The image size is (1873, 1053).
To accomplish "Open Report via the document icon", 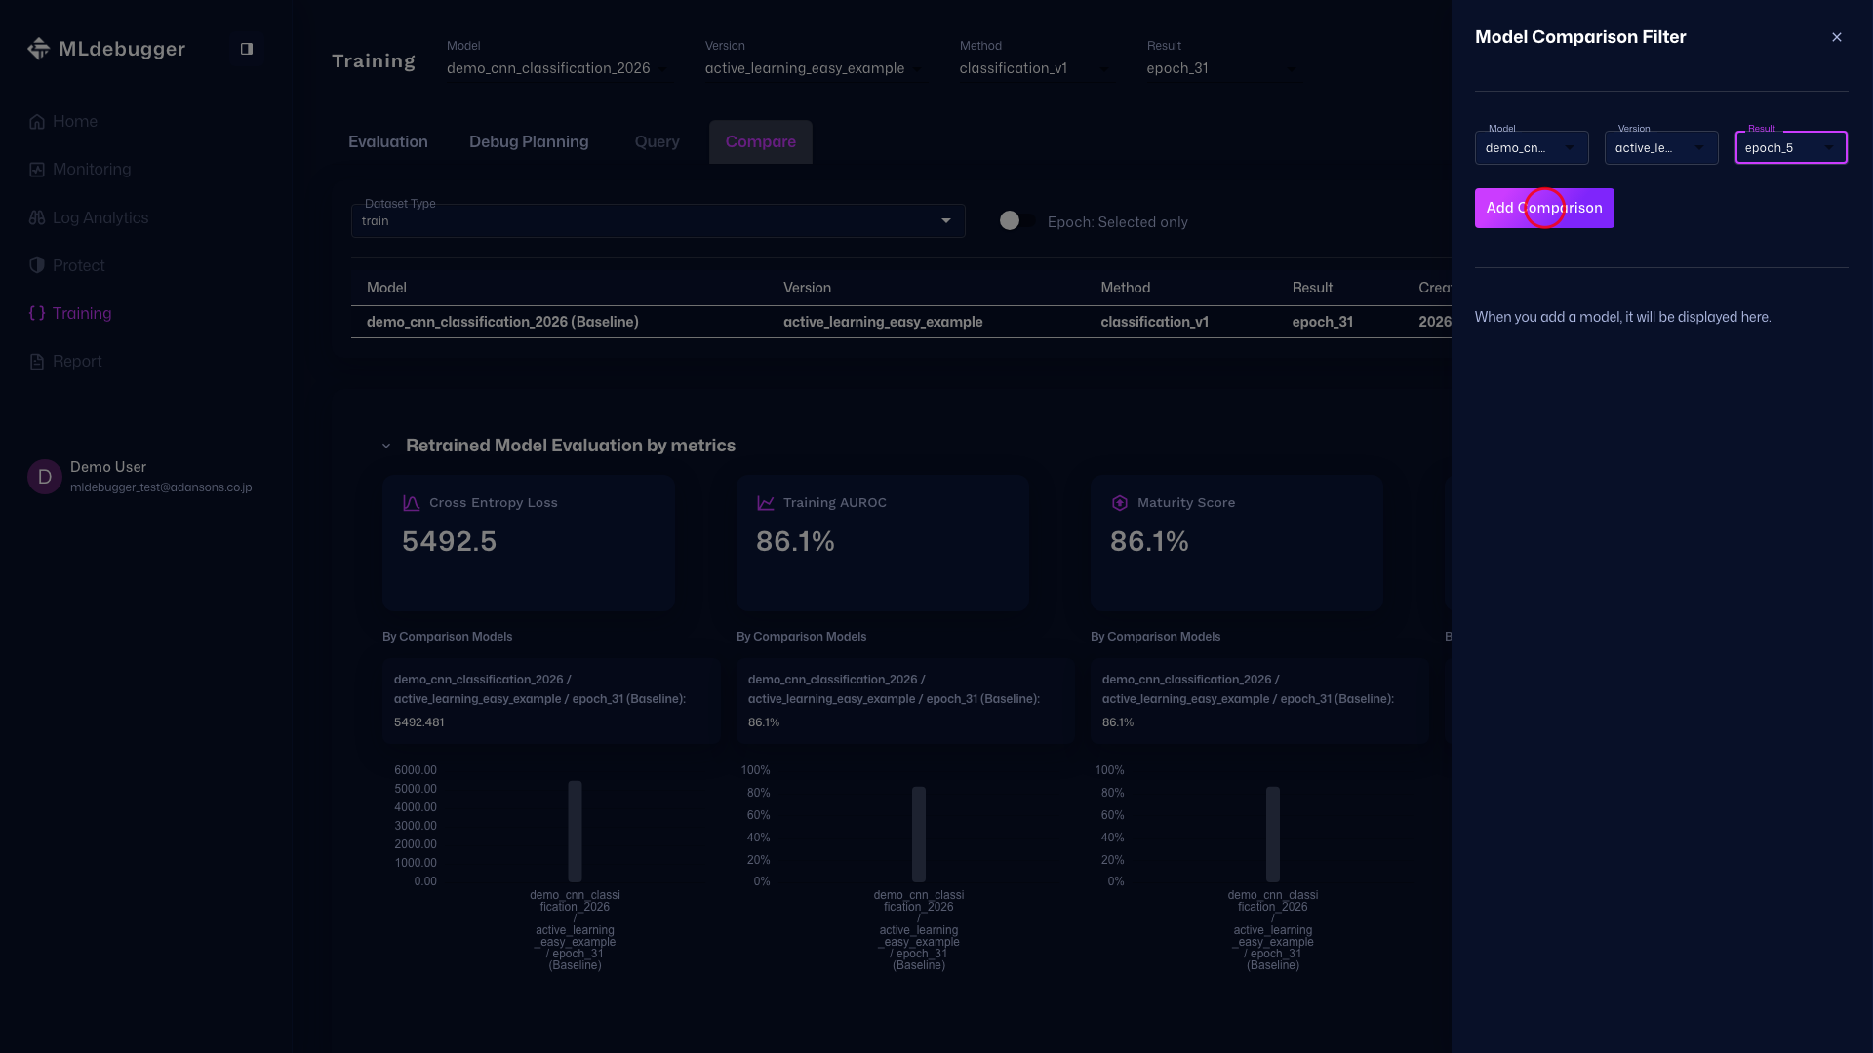I will [x=37, y=362].
